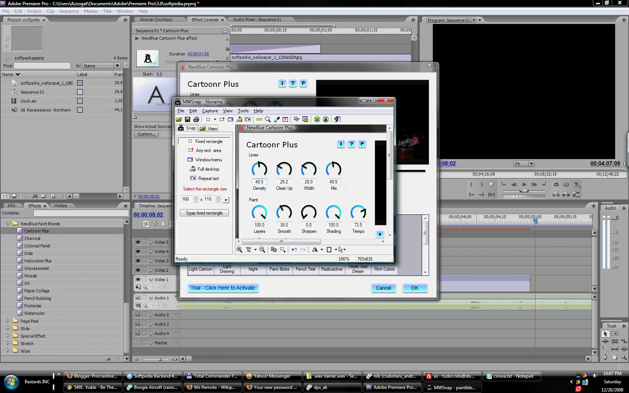Open the MWSnap Tools menu

(x=243, y=111)
